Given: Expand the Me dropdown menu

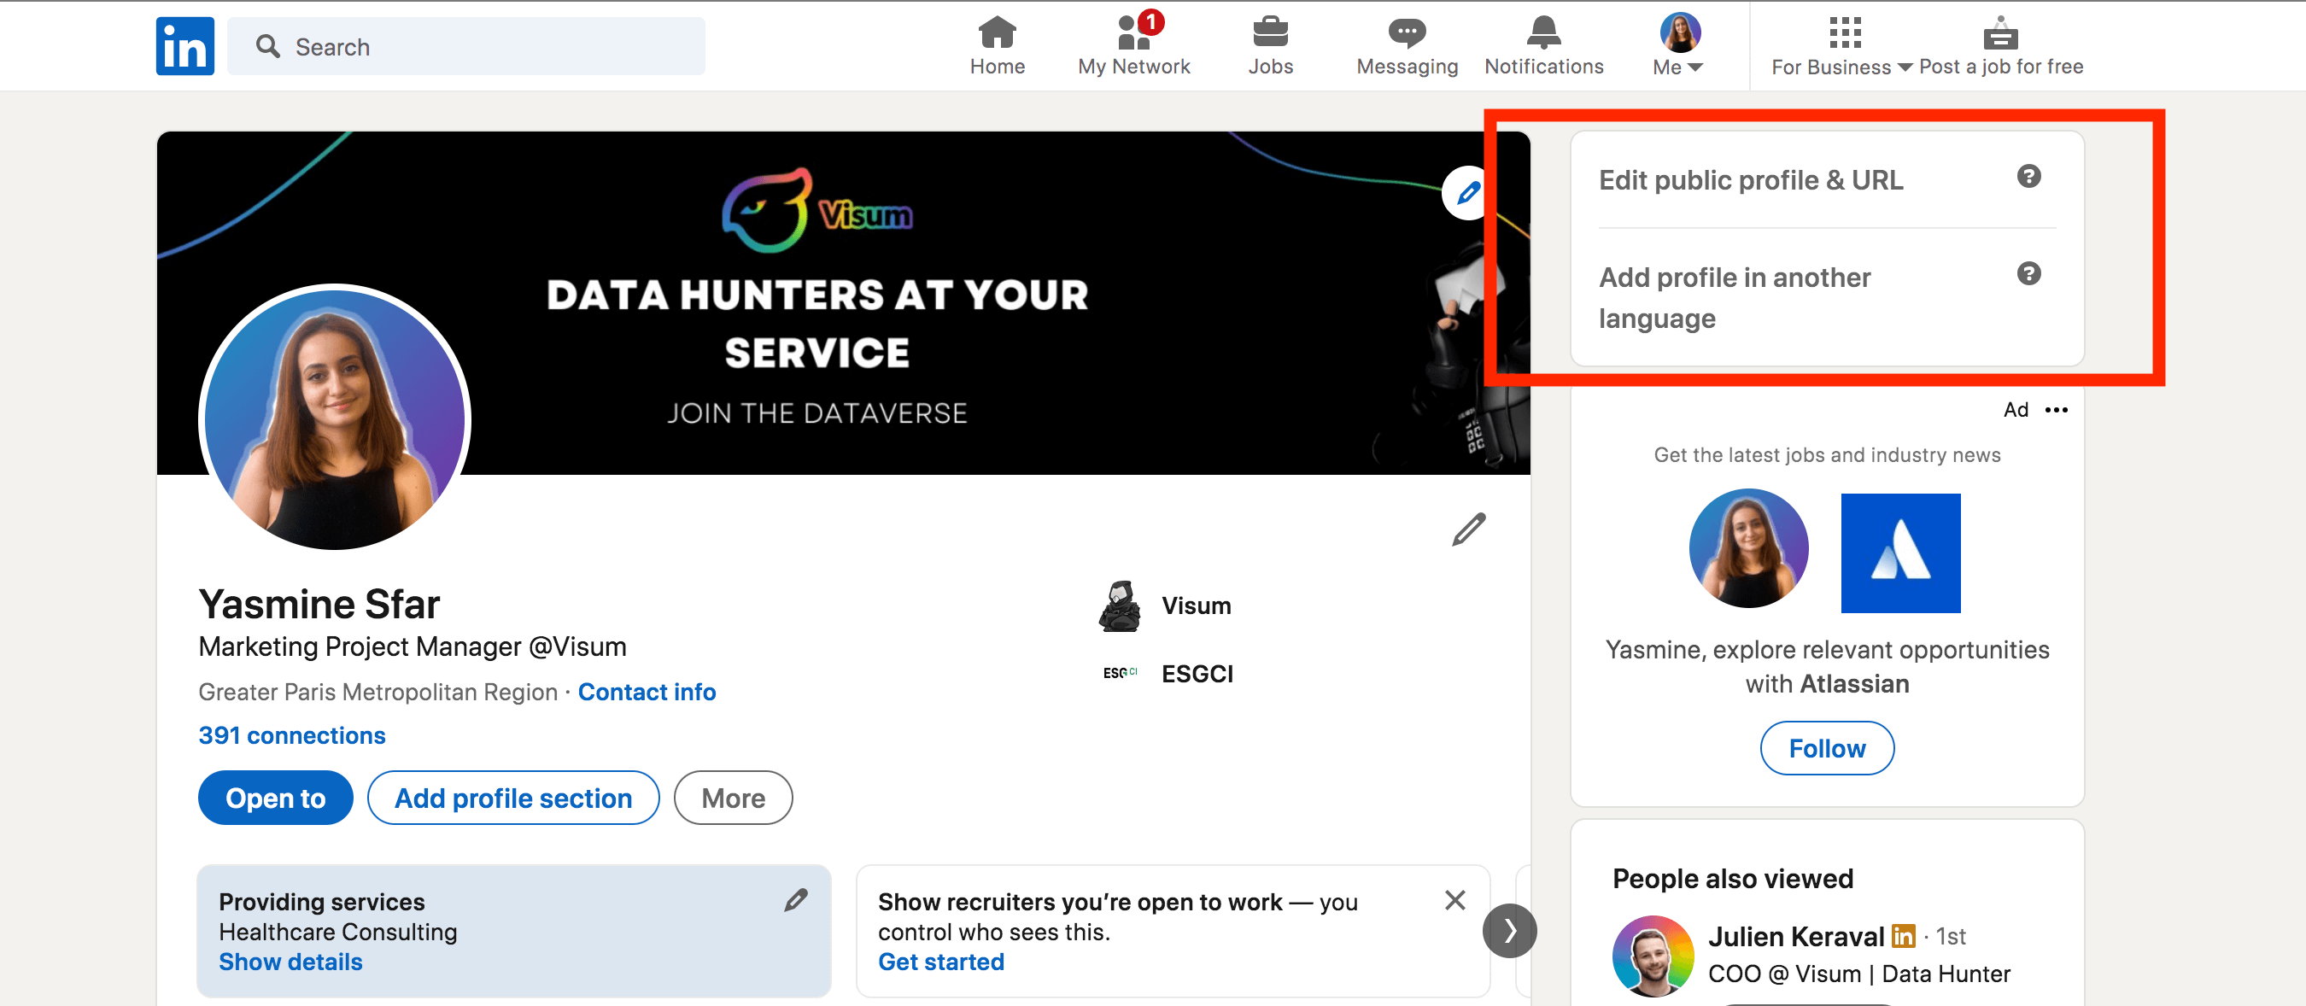Looking at the screenshot, I should point(1678,45).
